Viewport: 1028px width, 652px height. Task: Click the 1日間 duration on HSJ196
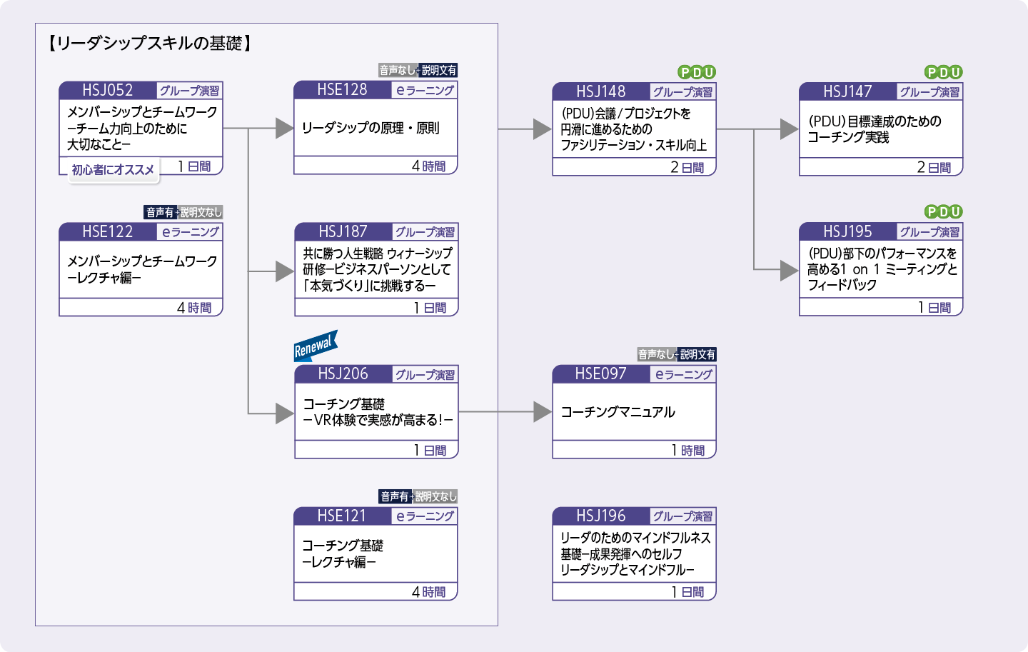click(688, 592)
